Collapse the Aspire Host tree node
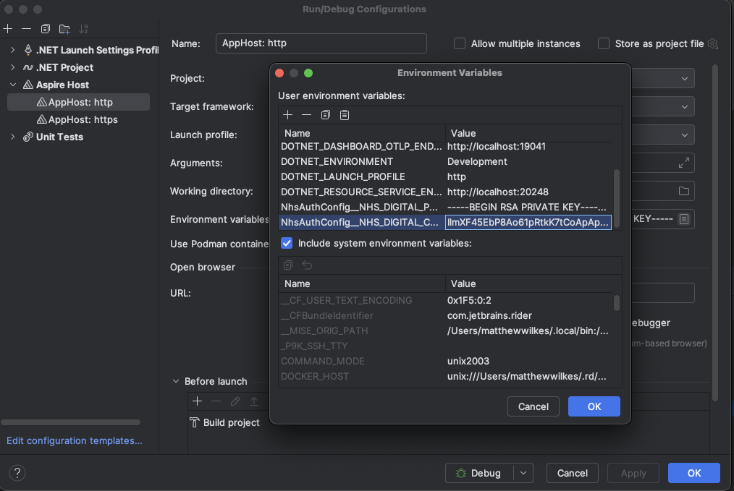The height and width of the screenshot is (491, 734). [x=13, y=85]
